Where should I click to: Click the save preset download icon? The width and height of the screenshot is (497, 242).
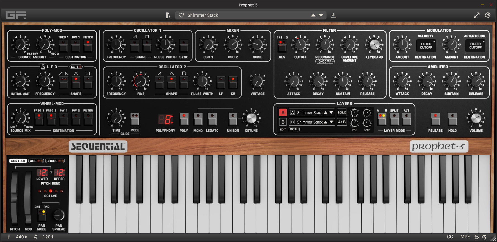(333, 15)
